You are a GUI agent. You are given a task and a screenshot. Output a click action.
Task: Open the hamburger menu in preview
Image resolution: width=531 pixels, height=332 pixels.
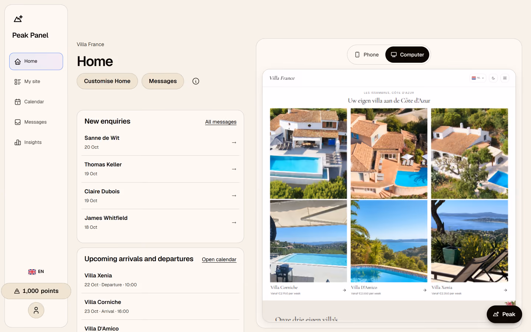click(x=505, y=78)
